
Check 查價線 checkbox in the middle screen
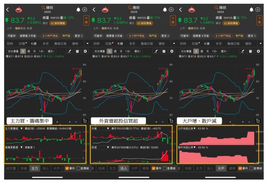[x=165, y=168]
